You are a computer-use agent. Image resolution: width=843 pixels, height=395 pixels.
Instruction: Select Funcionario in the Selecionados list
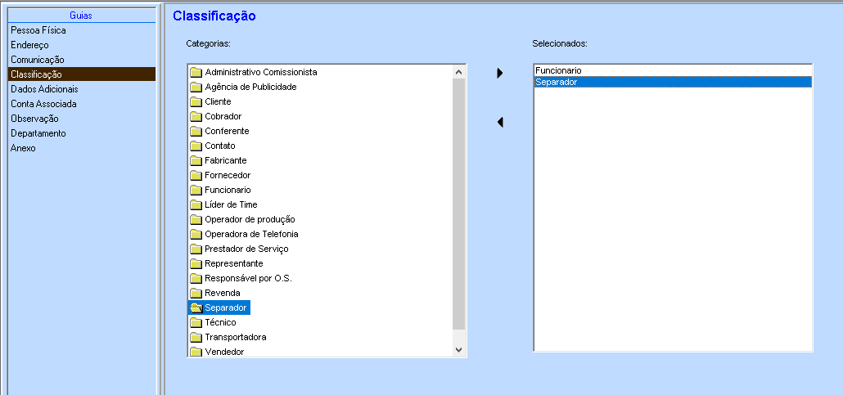pos(558,71)
